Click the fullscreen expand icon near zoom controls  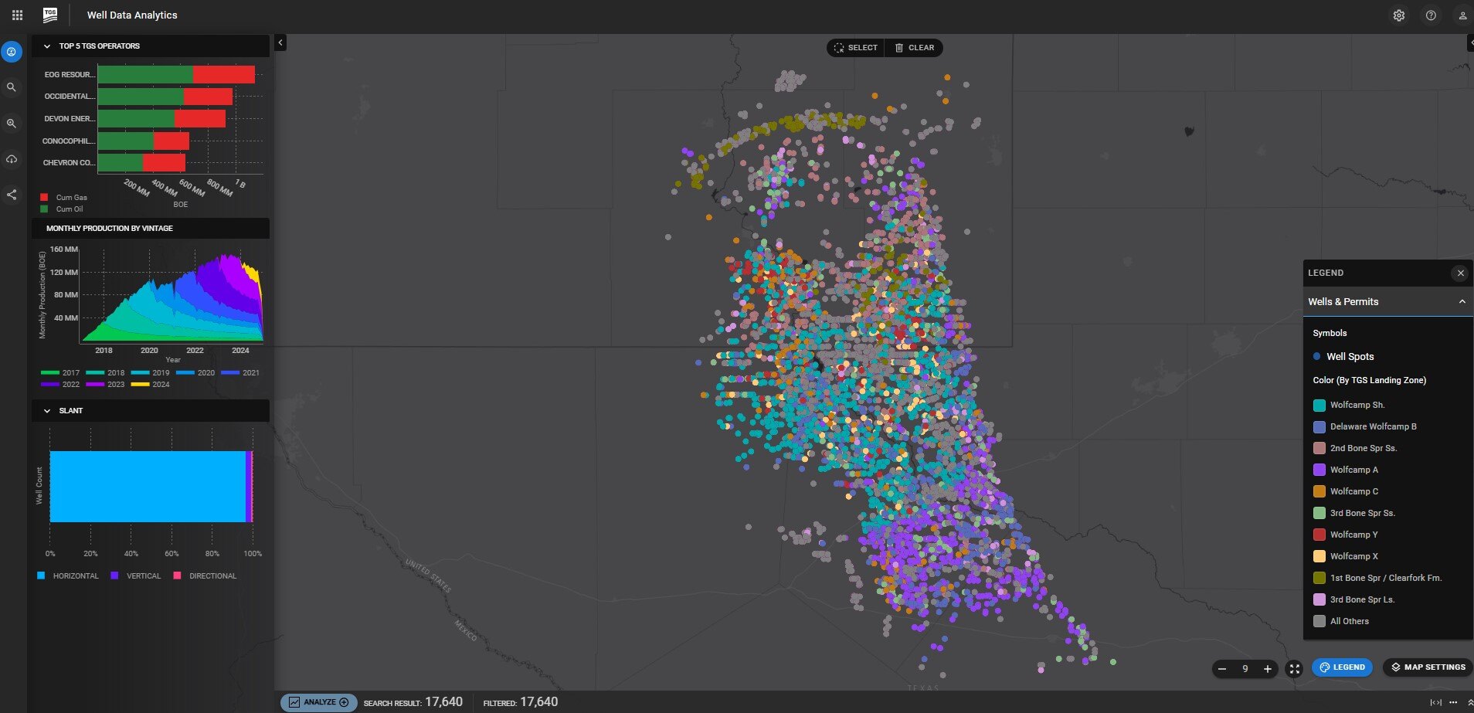[x=1293, y=669]
